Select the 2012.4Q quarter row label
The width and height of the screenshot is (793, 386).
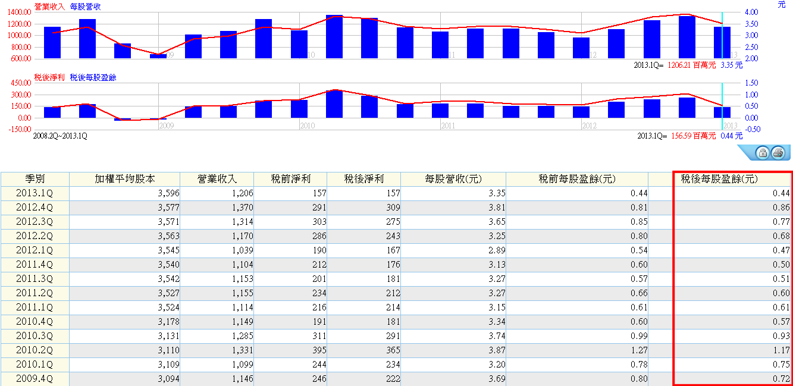click(35, 208)
